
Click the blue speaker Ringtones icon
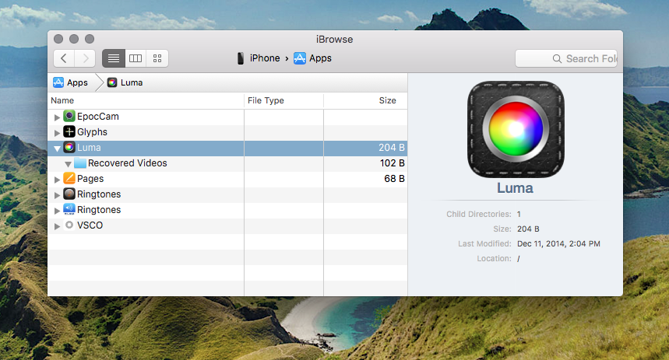tap(69, 209)
